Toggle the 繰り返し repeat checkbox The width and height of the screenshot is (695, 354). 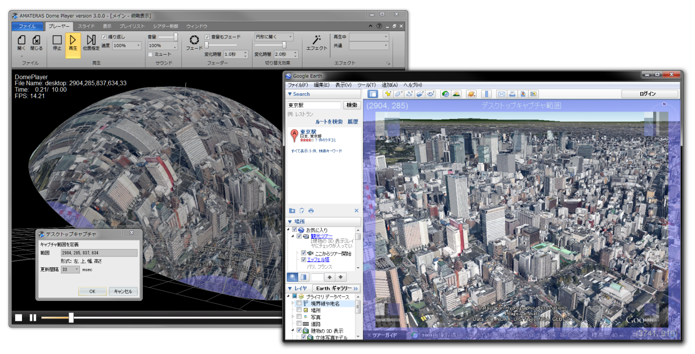[104, 37]
